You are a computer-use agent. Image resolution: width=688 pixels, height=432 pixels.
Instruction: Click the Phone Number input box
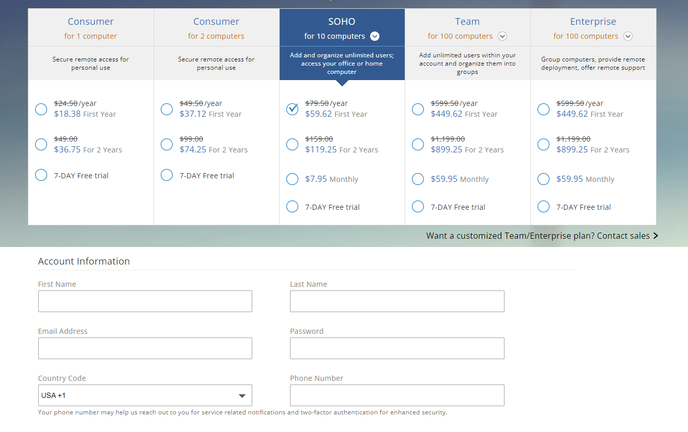tap(396, 395)
